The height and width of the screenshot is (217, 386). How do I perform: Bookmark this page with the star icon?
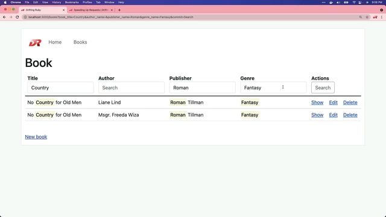pyautogui.click(x=367, y=17)
